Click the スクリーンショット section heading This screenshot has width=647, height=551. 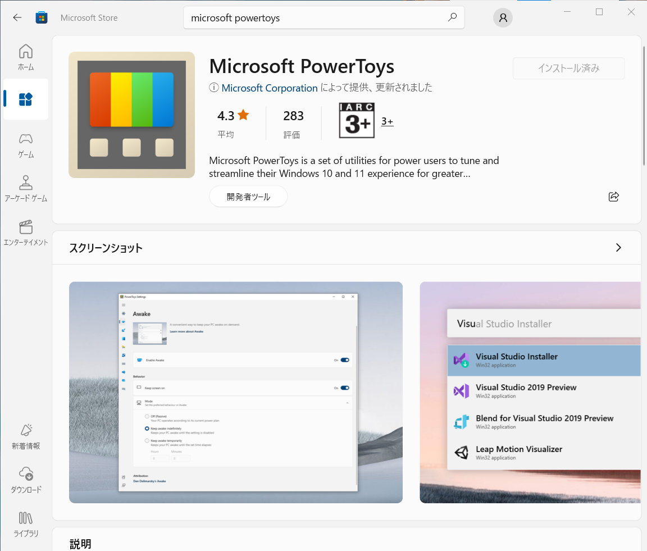[x=106, y=248]
